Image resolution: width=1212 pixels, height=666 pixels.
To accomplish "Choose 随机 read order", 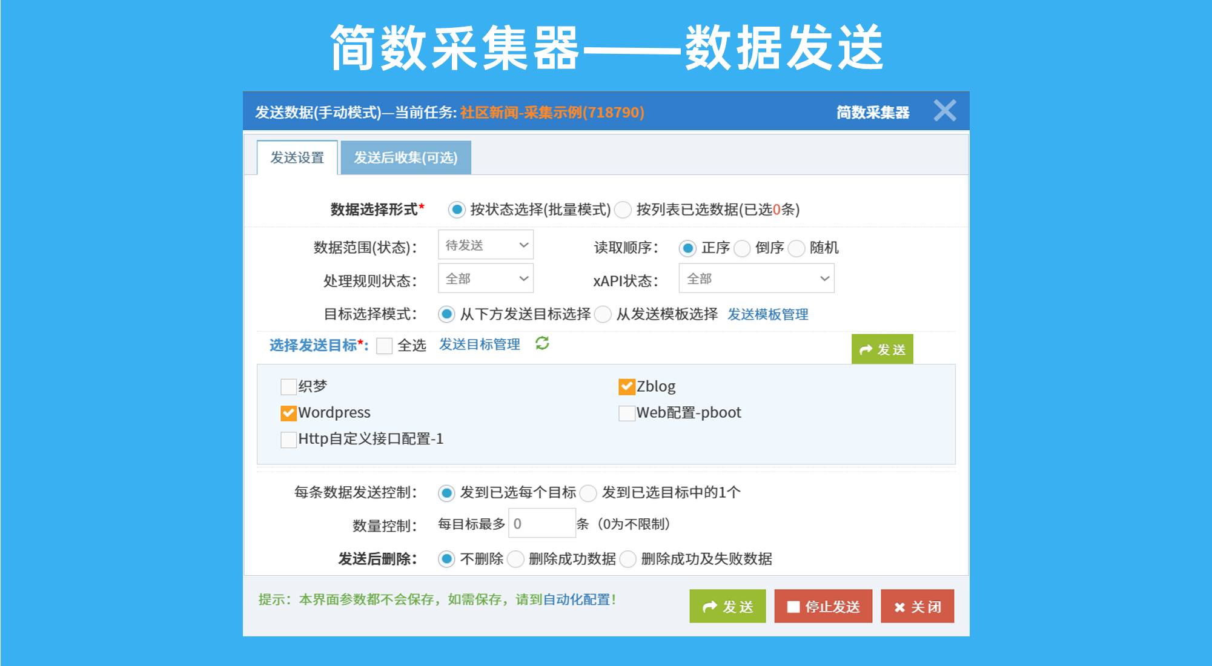I will click(796, 248).
